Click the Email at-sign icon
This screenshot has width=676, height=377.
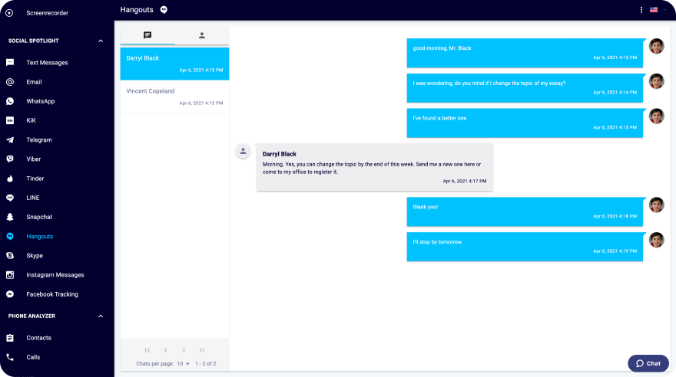pyautogui.click(x=10, y=82)
